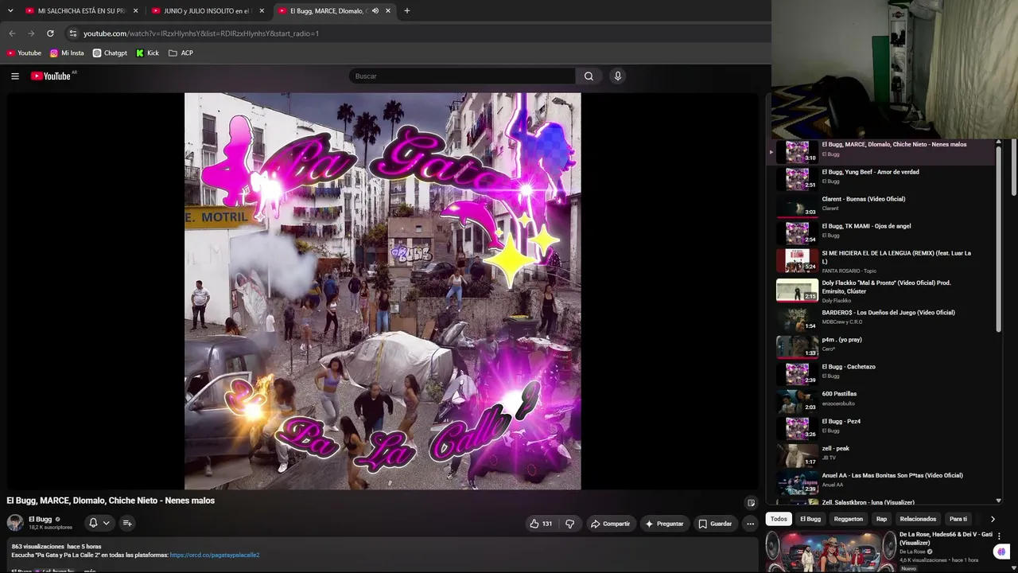
Task: Click the address bar URL
Action: 201,33
